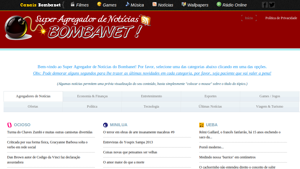Viewport: 300px width, 169px height.
Task: Switch to Economia & Finanças tab
Action: (93, 96)
